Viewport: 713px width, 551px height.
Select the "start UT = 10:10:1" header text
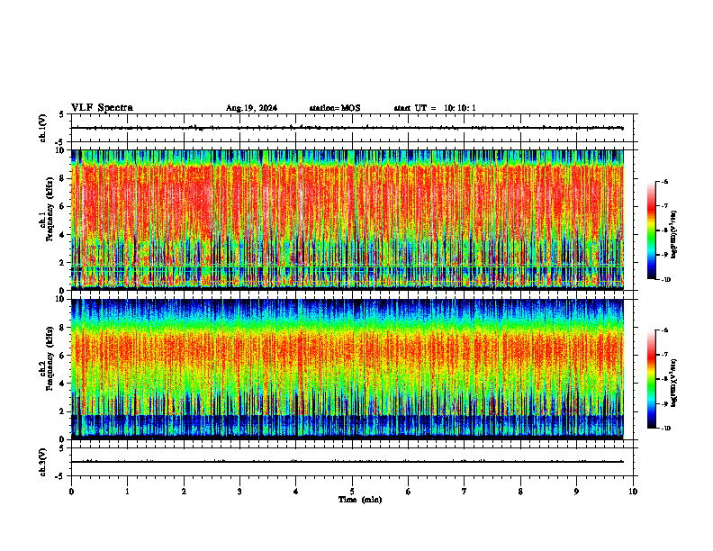[x=435, y=108]
